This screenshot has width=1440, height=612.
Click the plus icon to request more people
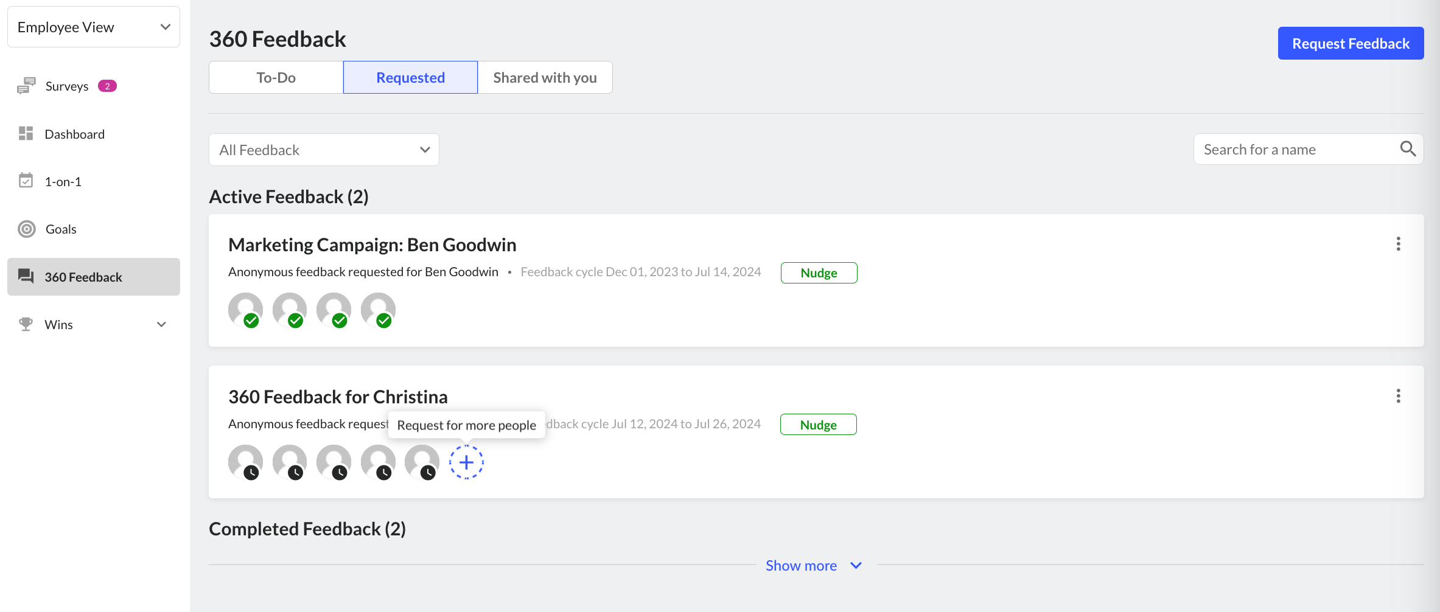466,462
